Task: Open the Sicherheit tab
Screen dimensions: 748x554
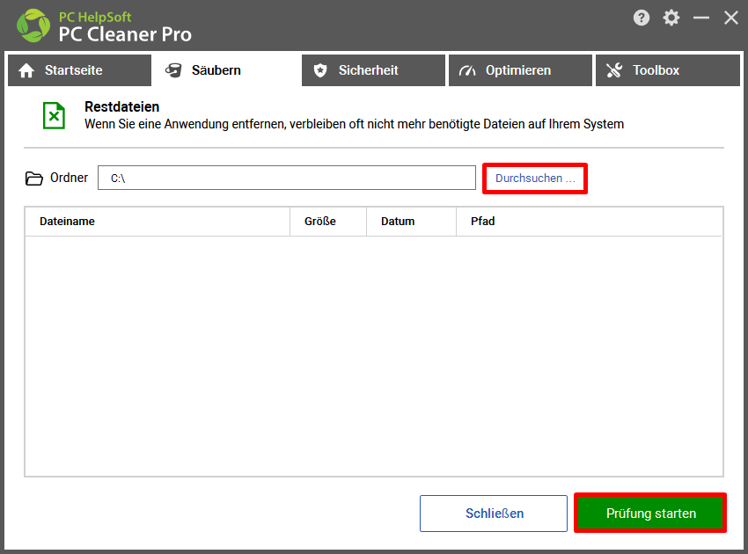Action: coord(373,70)
